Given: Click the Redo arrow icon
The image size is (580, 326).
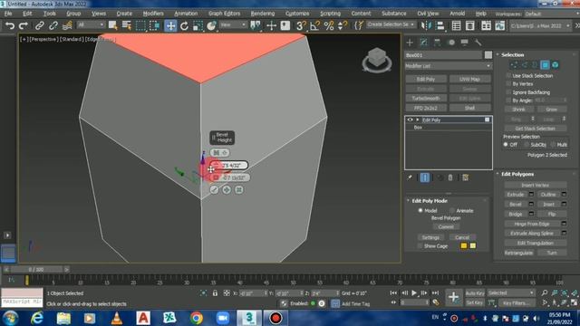Looking at the screenshot, I should click(24, 25).
